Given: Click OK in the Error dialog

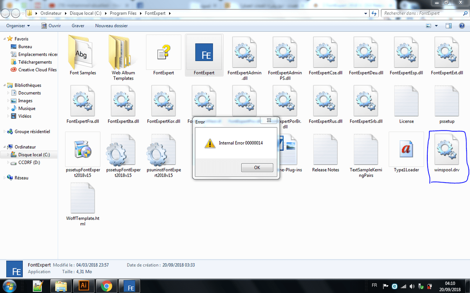Looking at the screenshot, I should coord(257,168).
